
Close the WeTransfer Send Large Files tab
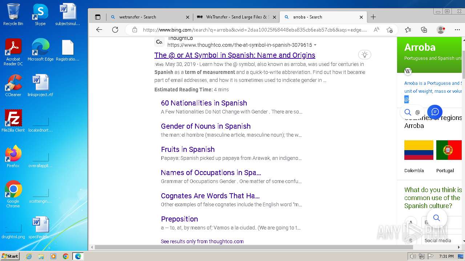point(274,17)
